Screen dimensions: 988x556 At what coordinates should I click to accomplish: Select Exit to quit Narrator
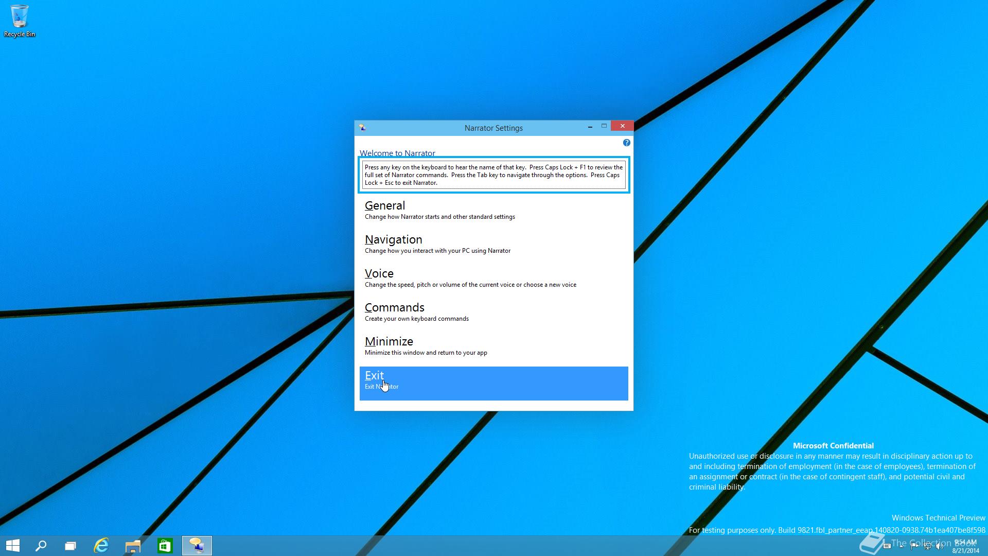(493, 383)
